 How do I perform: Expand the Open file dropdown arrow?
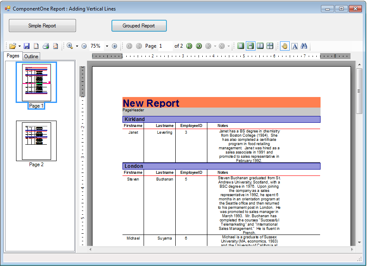[19, 46]
